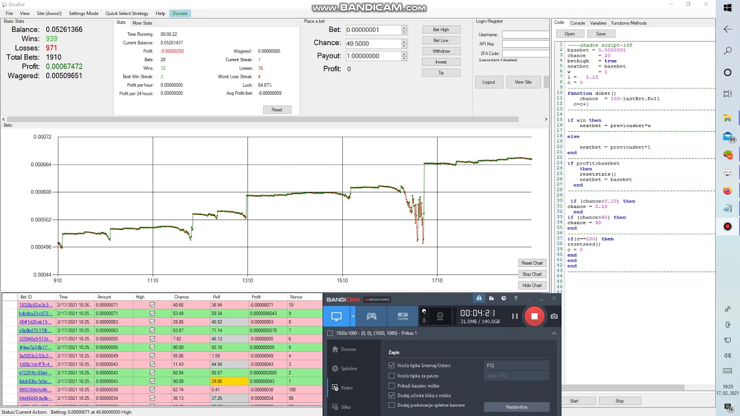Open Splošno settings in Bandicam sidebar
This screenshot has width=740, height=416.
[345, 369]
